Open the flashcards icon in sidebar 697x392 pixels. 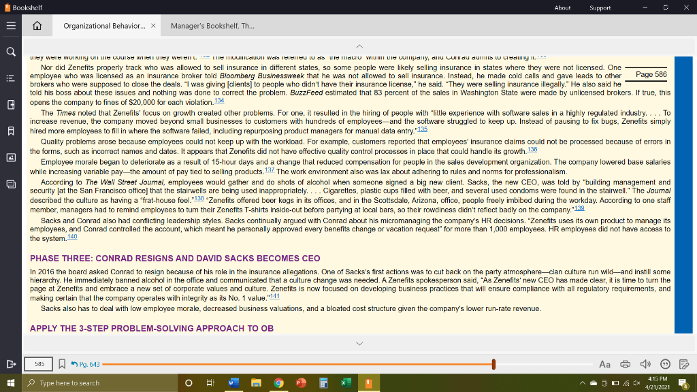[x=11, y=184]
